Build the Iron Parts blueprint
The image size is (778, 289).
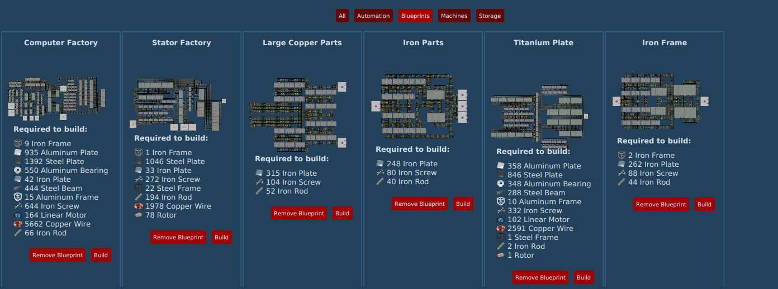[x=463, y=204]
